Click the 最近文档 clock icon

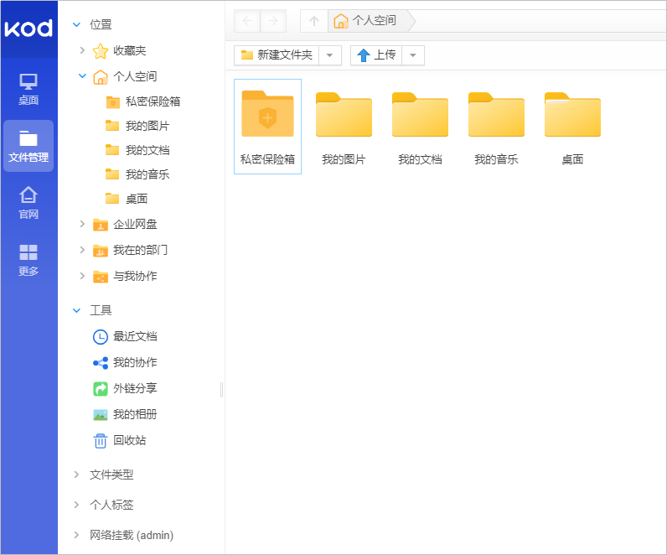[101, 337]
